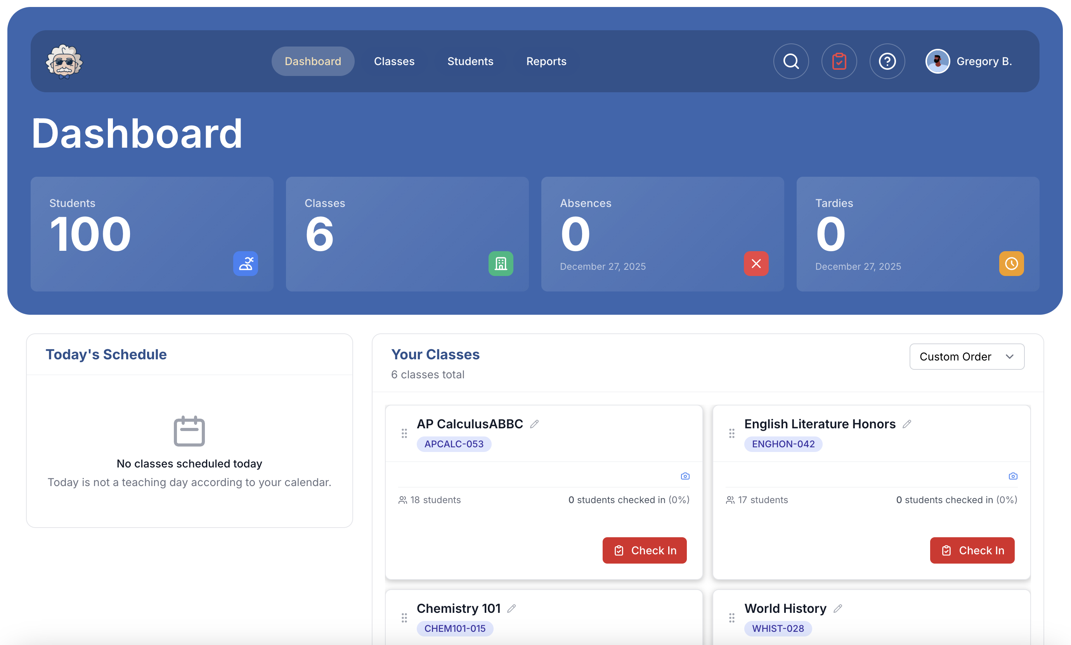Click the orange clock tardies icon

pos(1011,264)
